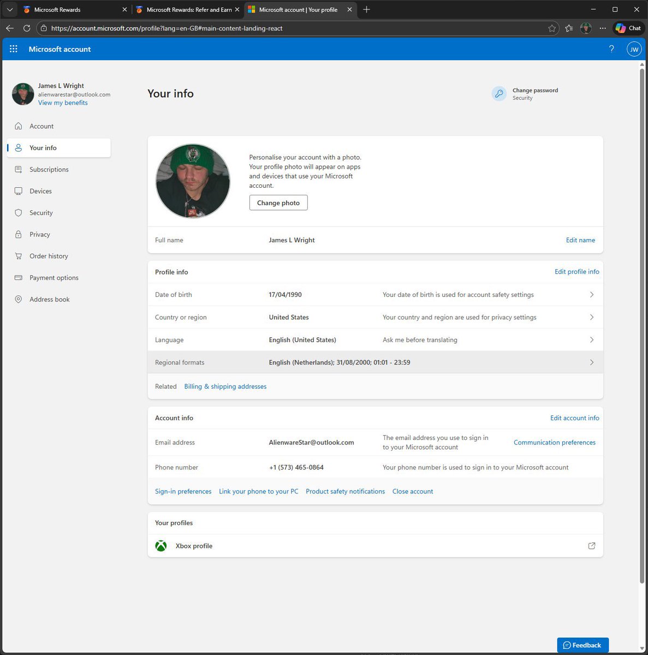Viewport: 648px width, 655px height.
Task: Select the Microsoft account Your profile tab
Action: pos(300,9)
